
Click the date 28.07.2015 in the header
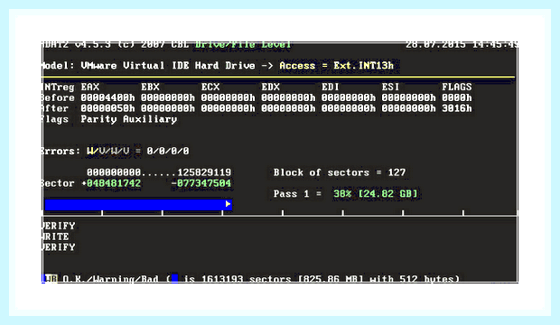435,44
